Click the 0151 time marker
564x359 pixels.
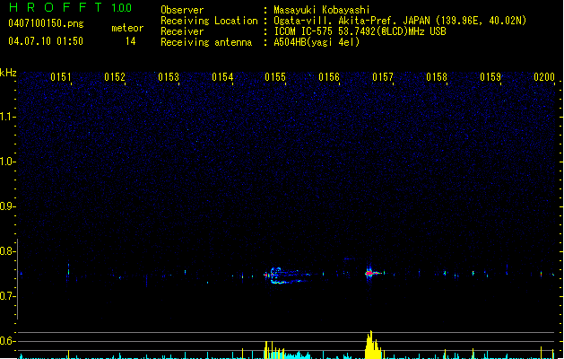click(61, 77)
